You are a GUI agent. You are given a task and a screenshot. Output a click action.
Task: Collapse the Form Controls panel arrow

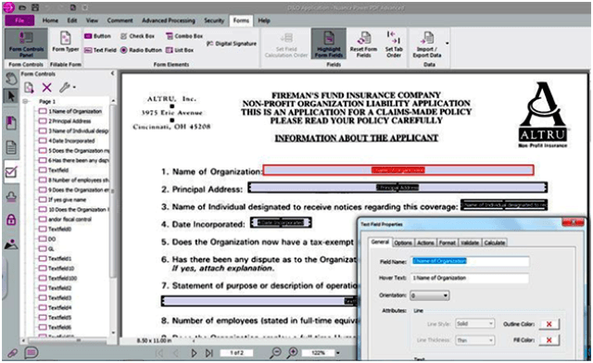click(112, 73)
